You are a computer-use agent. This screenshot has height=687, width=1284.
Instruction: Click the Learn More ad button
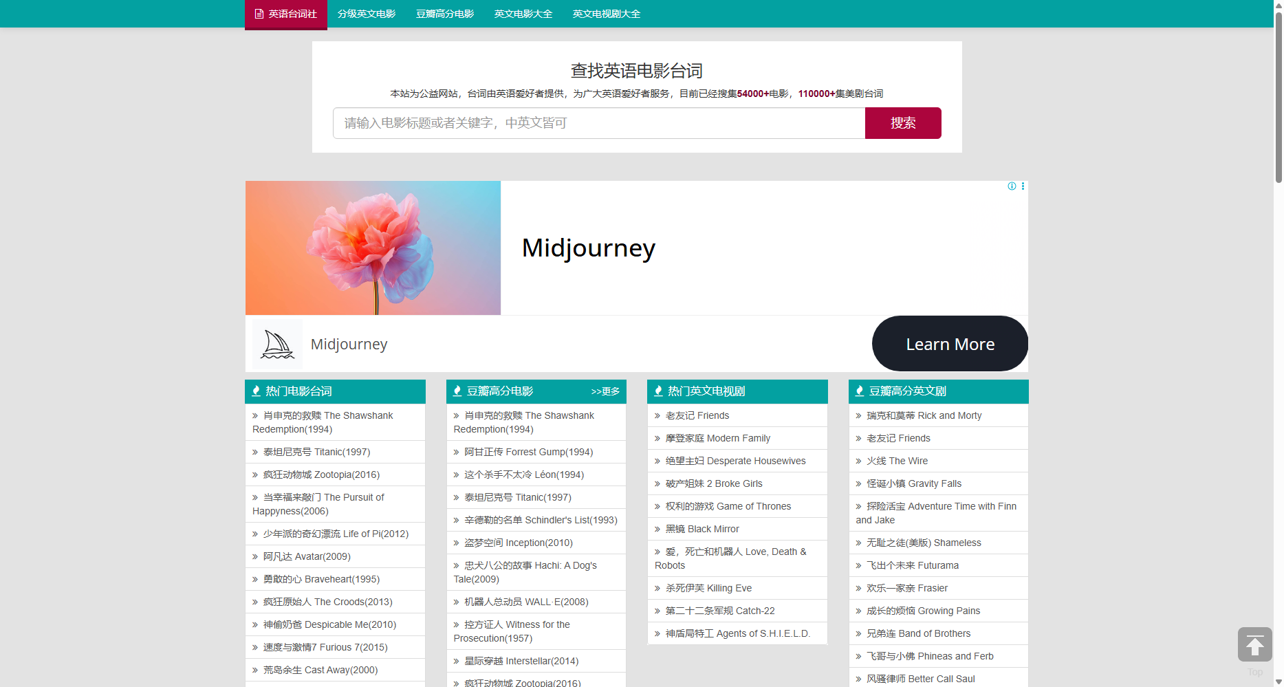[x=950, y=344]
